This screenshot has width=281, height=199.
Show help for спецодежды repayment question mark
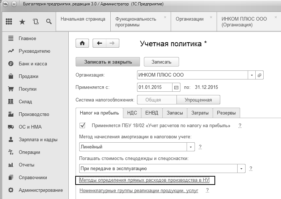tap(251, 169)
